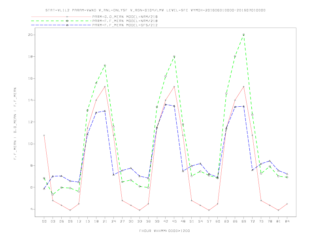The width and height of the screenshot is (313, 241).
Task: Click the green circle marker in legend
Action: click(67, 21)
